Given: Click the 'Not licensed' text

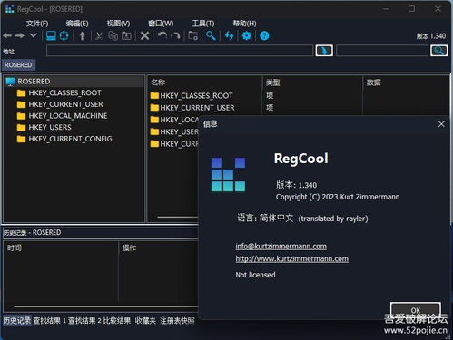Looking at the screenshot, I should (x=255, y=275).
